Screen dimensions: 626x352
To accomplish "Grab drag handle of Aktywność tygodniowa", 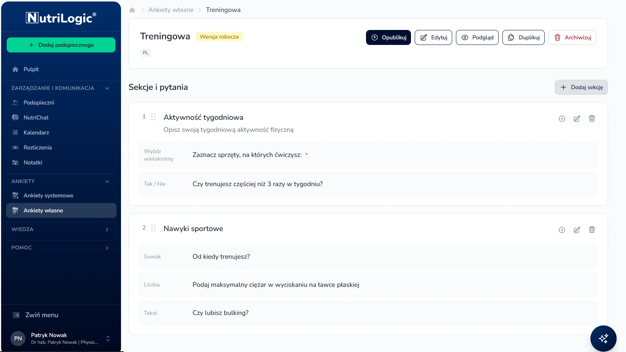I will click(x=153, y=117).
